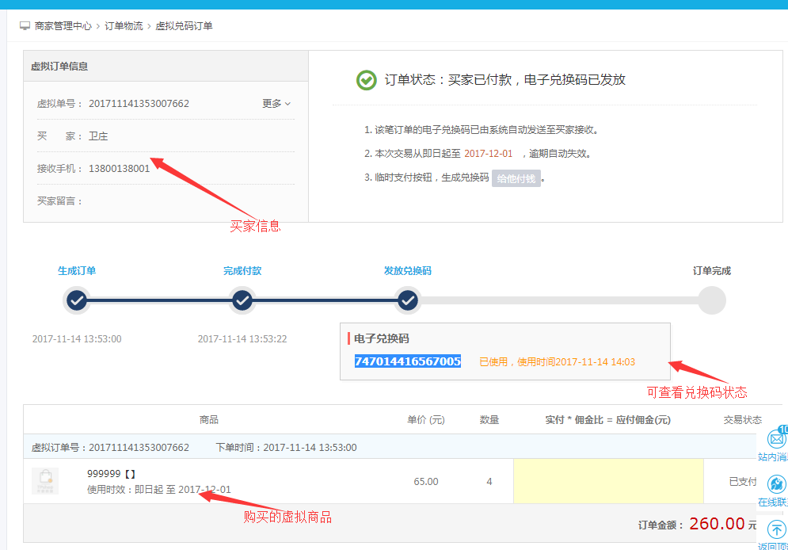The height and width of the screenshot is (550, 788).
Task: Click the 发放兑换码 step checkmark circle
Action: pos(408,301)
